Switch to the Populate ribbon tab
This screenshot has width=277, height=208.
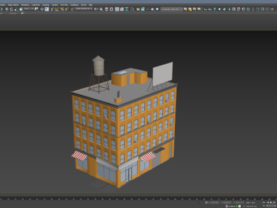pos(13,13)
